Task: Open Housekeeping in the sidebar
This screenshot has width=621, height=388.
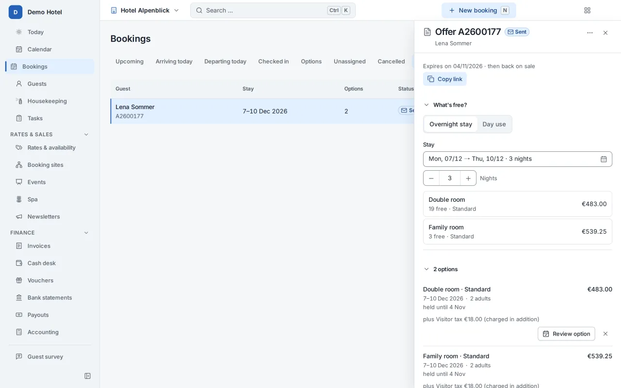Action: pos(49,101)
